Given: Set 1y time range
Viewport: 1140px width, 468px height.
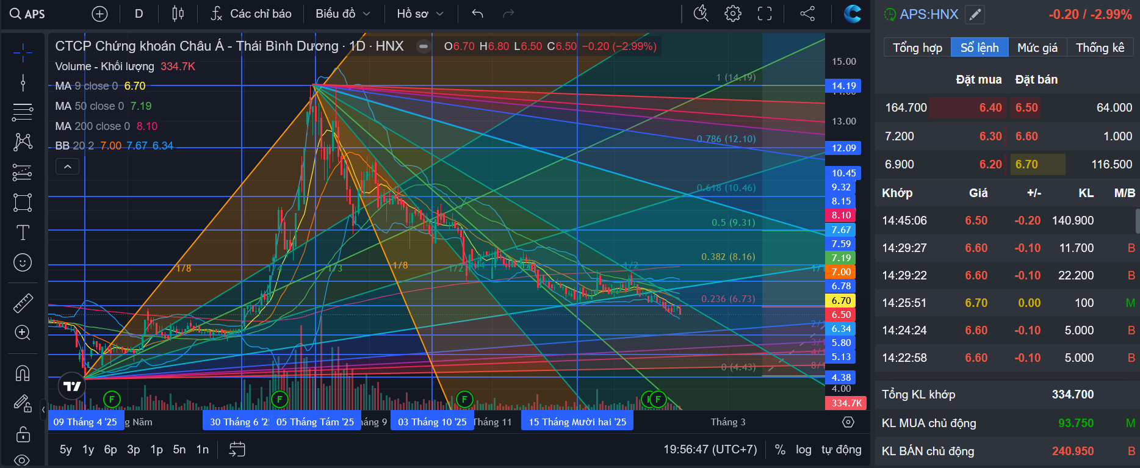Looking at the screenshot, I should (x=88, y=450).
